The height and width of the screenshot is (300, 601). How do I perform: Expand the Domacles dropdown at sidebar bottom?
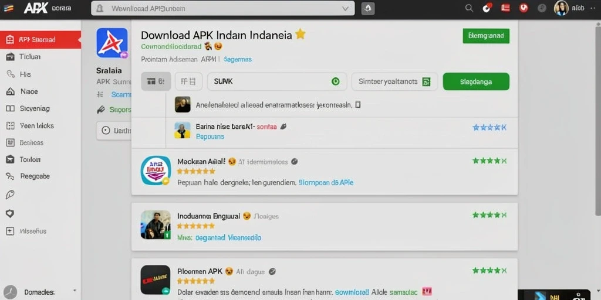point(75,292)
